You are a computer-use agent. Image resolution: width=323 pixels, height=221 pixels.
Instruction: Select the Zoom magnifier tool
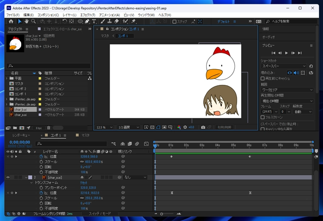33,21
